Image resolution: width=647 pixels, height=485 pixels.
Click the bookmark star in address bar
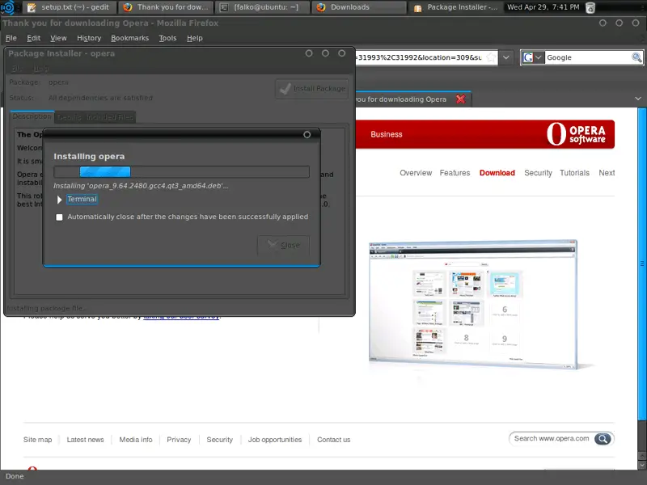(x=491, y=57)
